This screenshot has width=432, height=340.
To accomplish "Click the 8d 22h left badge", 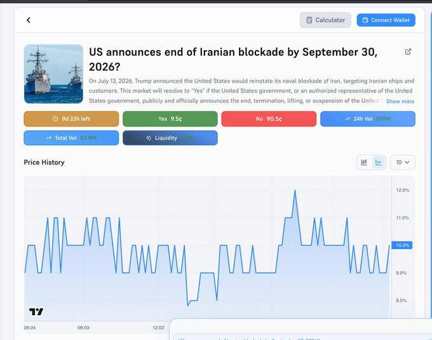I will (71, 119).
